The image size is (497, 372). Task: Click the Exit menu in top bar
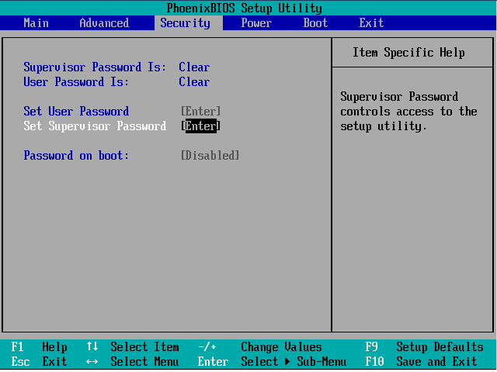pyautogui.click(x=371, y=23)
